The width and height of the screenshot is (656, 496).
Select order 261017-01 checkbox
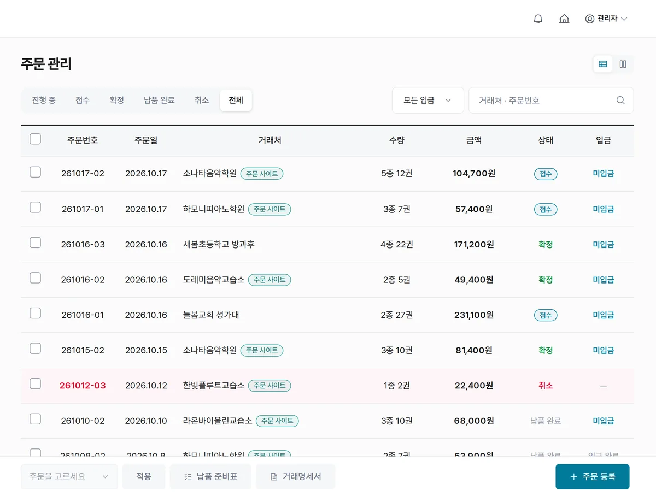pos(35,208)
